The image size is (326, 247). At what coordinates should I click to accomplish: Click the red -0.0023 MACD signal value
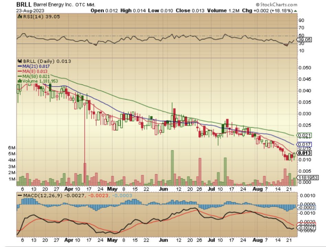pyautogui.click(x=98, y=196)
